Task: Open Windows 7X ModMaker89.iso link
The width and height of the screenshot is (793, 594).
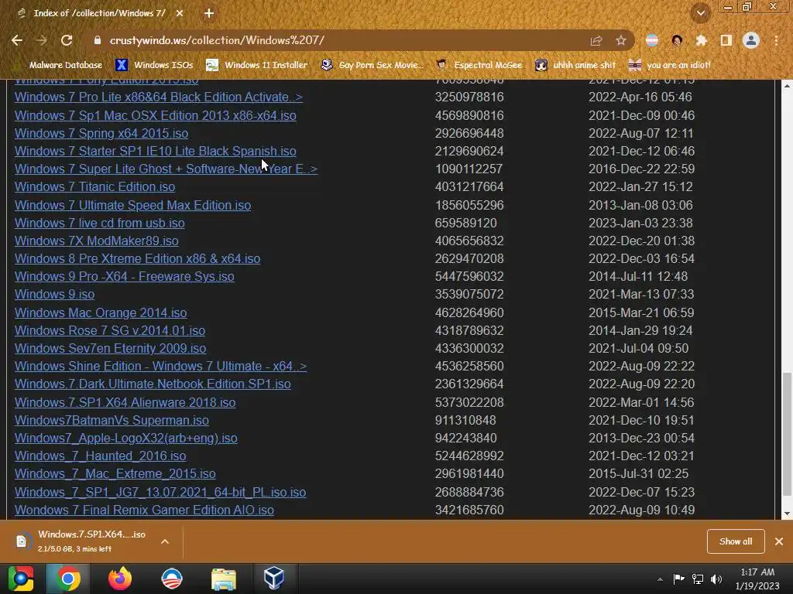Action: tap(96, 241)
